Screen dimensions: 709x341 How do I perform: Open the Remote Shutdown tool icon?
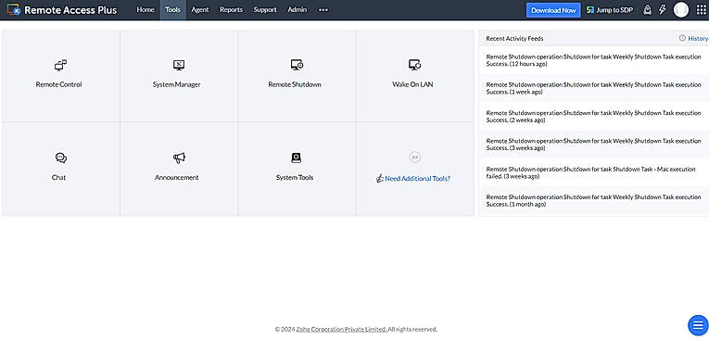[297, 65]
